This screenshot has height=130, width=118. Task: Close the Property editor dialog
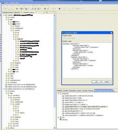click(111, 33)
